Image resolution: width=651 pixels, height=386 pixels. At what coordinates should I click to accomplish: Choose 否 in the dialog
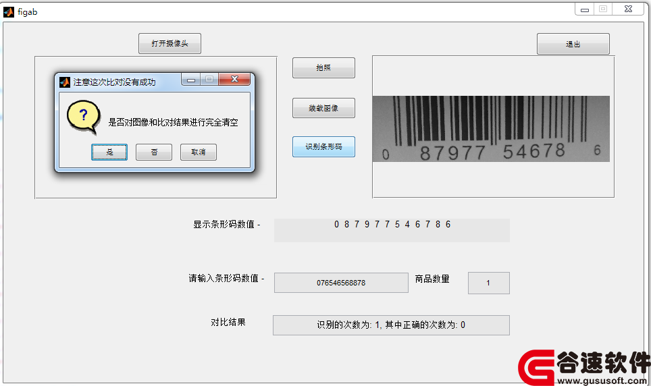coord(153,152)
